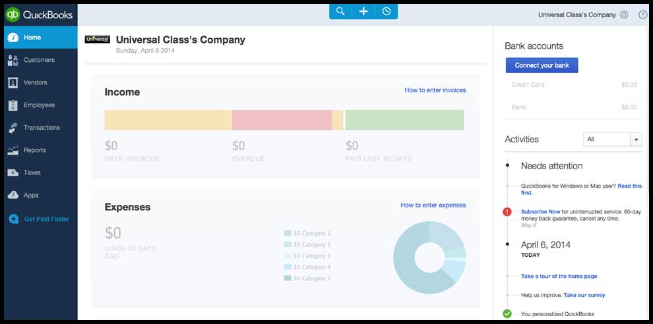Viewport: 653px width, 324px height.
Task: Click the Taxes sidebar icon
Action: click(13, 173)
